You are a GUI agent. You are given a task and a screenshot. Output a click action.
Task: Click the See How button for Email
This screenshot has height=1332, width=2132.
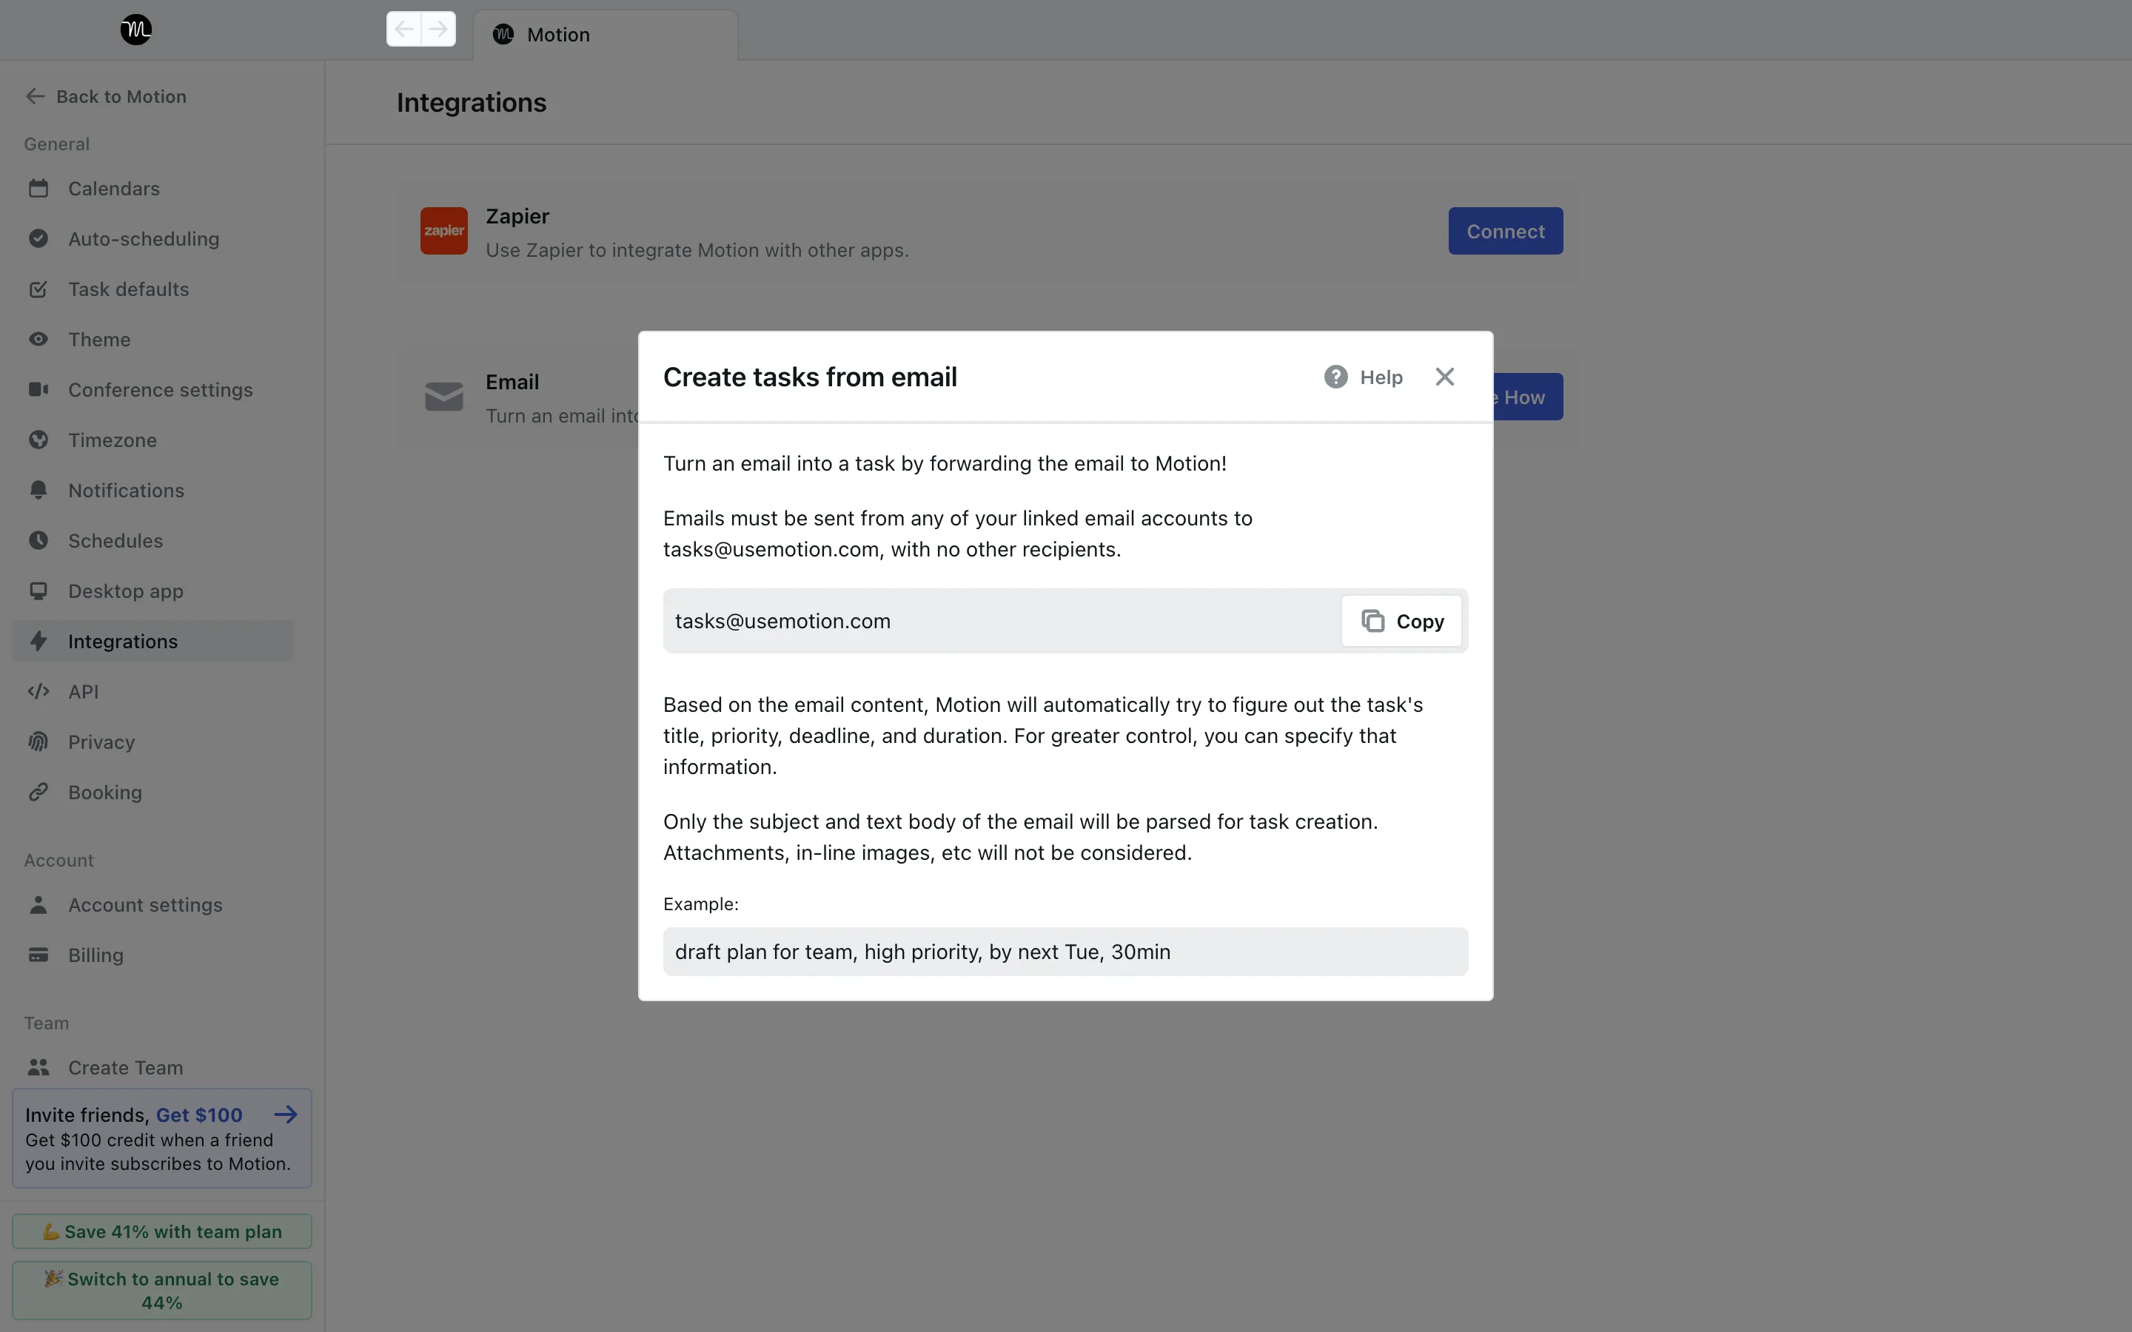1529,397
